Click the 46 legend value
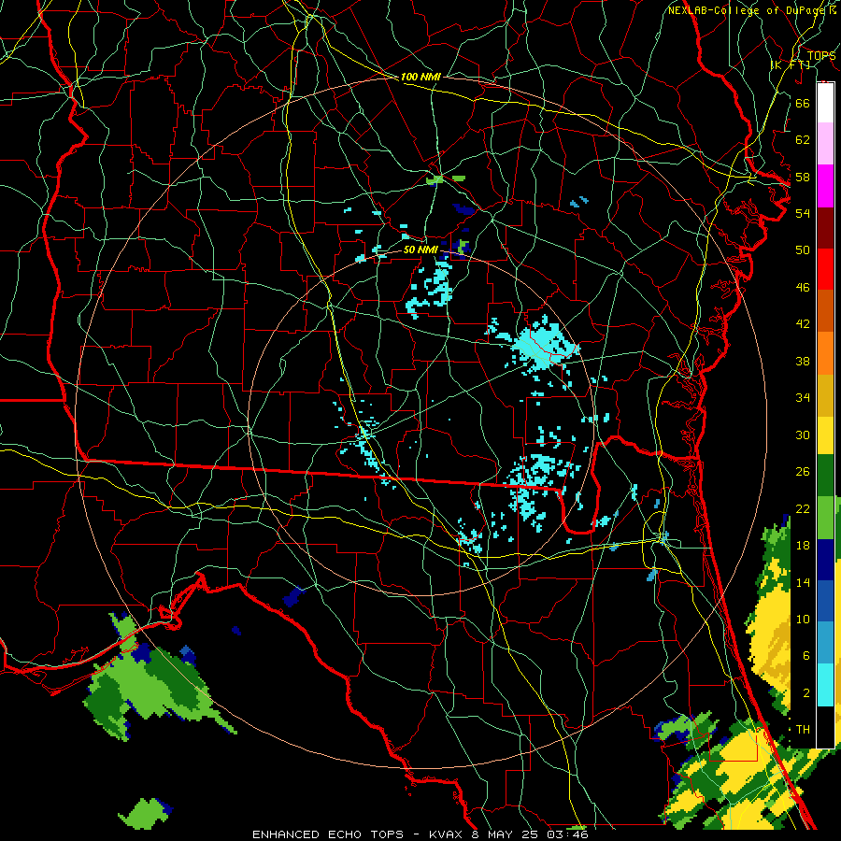841x841 pixels. tap(803, 288)
